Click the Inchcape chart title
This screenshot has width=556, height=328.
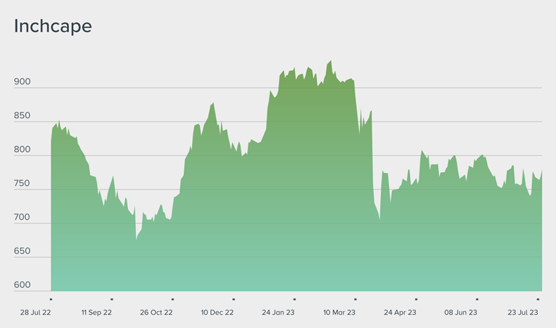click(x=53, y=26)
